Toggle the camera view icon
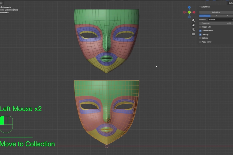 pyautogui.click(x=193, y=29)
